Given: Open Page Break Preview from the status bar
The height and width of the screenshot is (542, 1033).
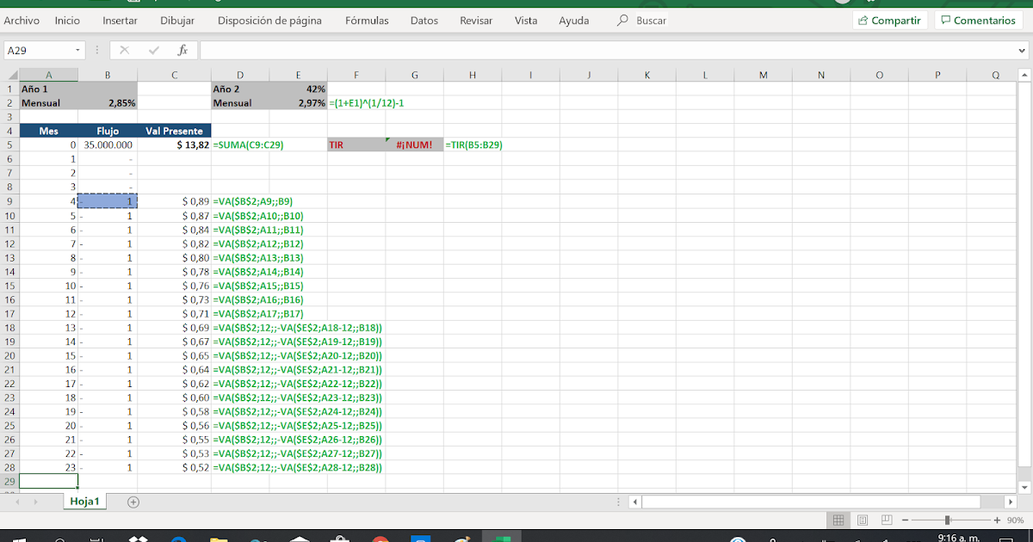Looking at the screenshot, I should click(886, 520).
